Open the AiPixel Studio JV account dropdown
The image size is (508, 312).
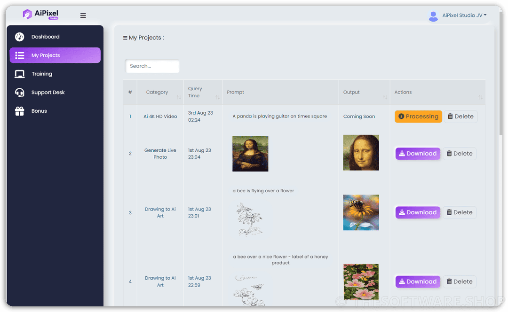coord(464,15)
